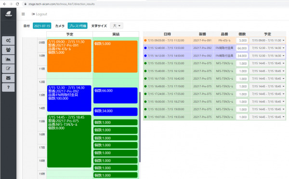The width and height of the screenshot is (289, 179).
Task: Click the Logout link
Action: [x=39, y=14]
